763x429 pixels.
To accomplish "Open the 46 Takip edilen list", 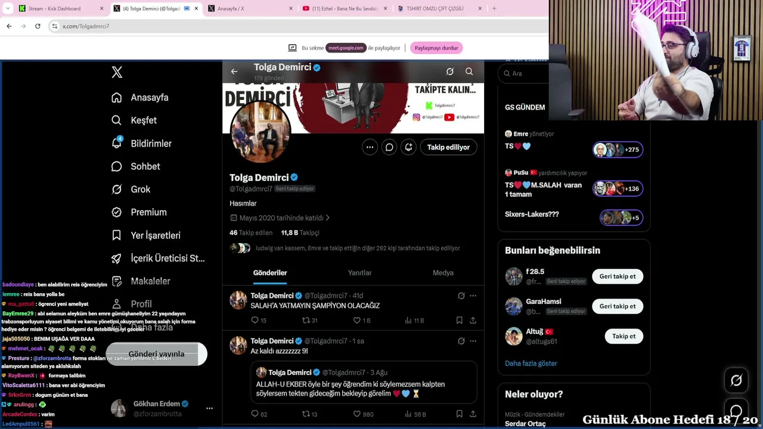I will coord(251,233).
